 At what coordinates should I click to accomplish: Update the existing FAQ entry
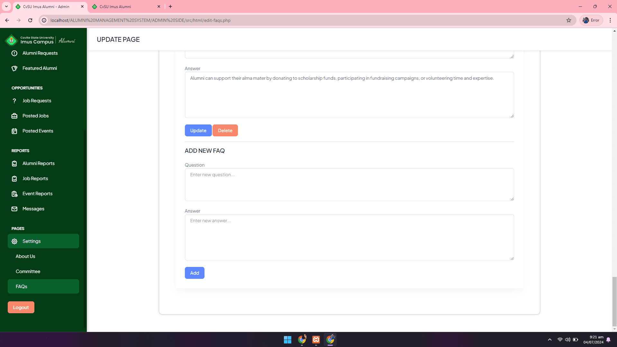pos(198,131)
